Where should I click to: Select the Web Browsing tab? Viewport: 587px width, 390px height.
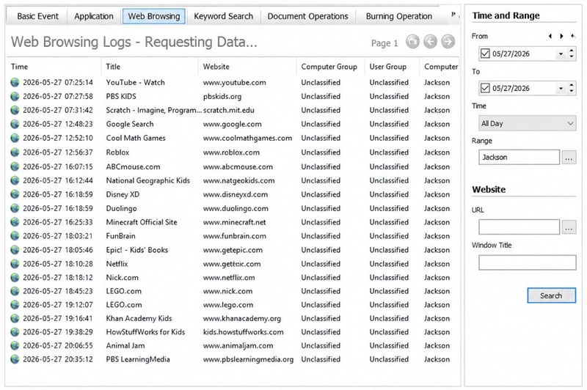(x=154, y=16)
